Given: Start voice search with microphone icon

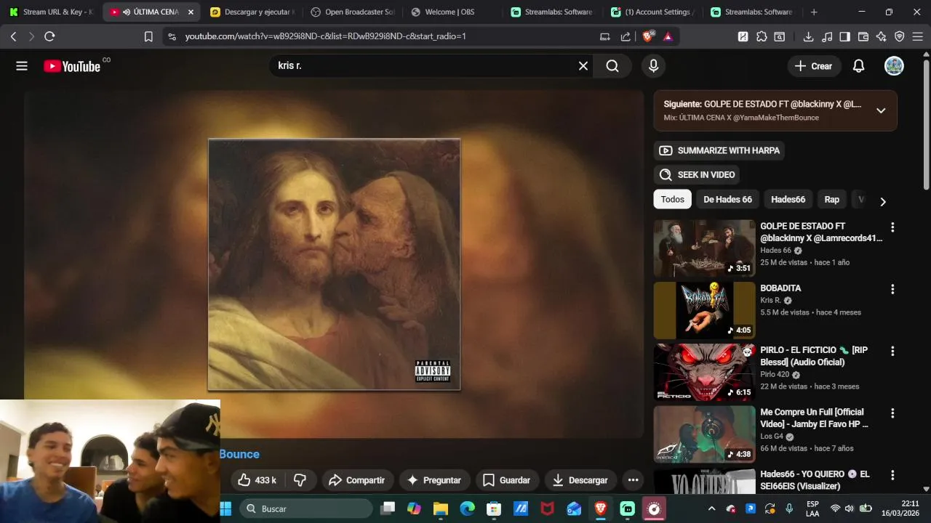Looking at the screenshot, I should 653,66.
